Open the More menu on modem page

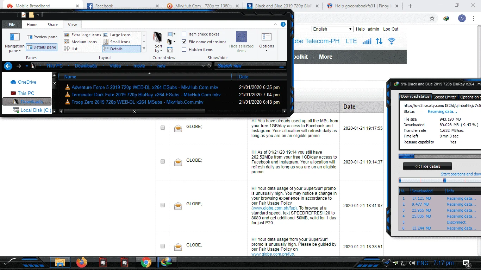[325, 57]
